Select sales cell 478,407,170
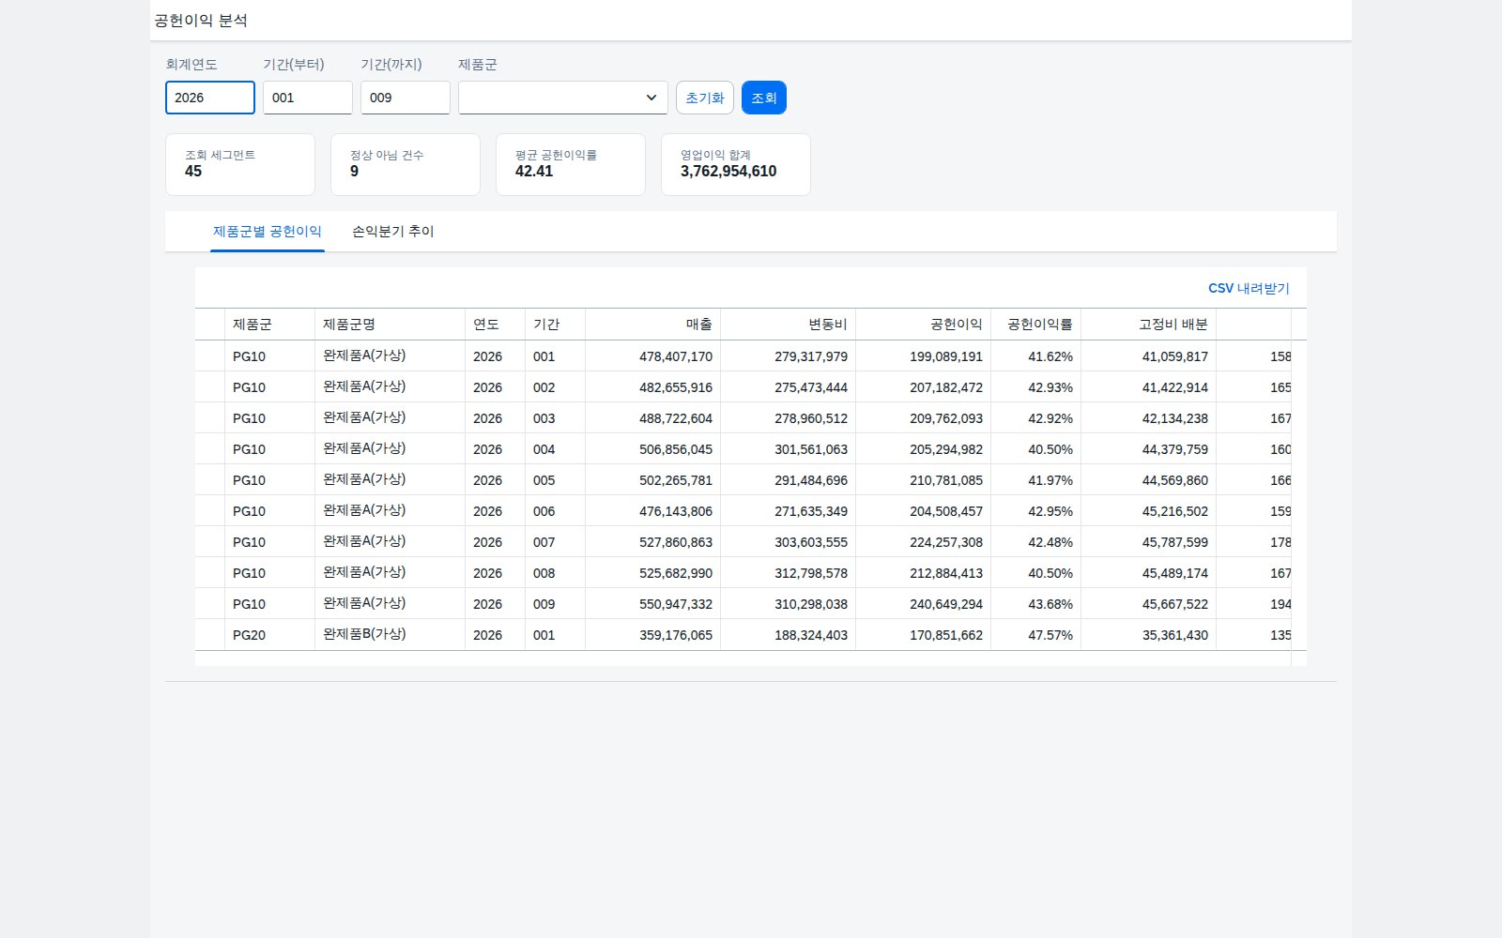Viewport: 1502px width, 938px height. tap(653, 356)
